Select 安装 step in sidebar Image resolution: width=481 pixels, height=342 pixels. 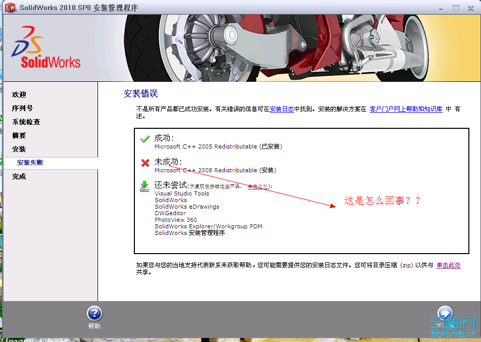click(19, 149)
